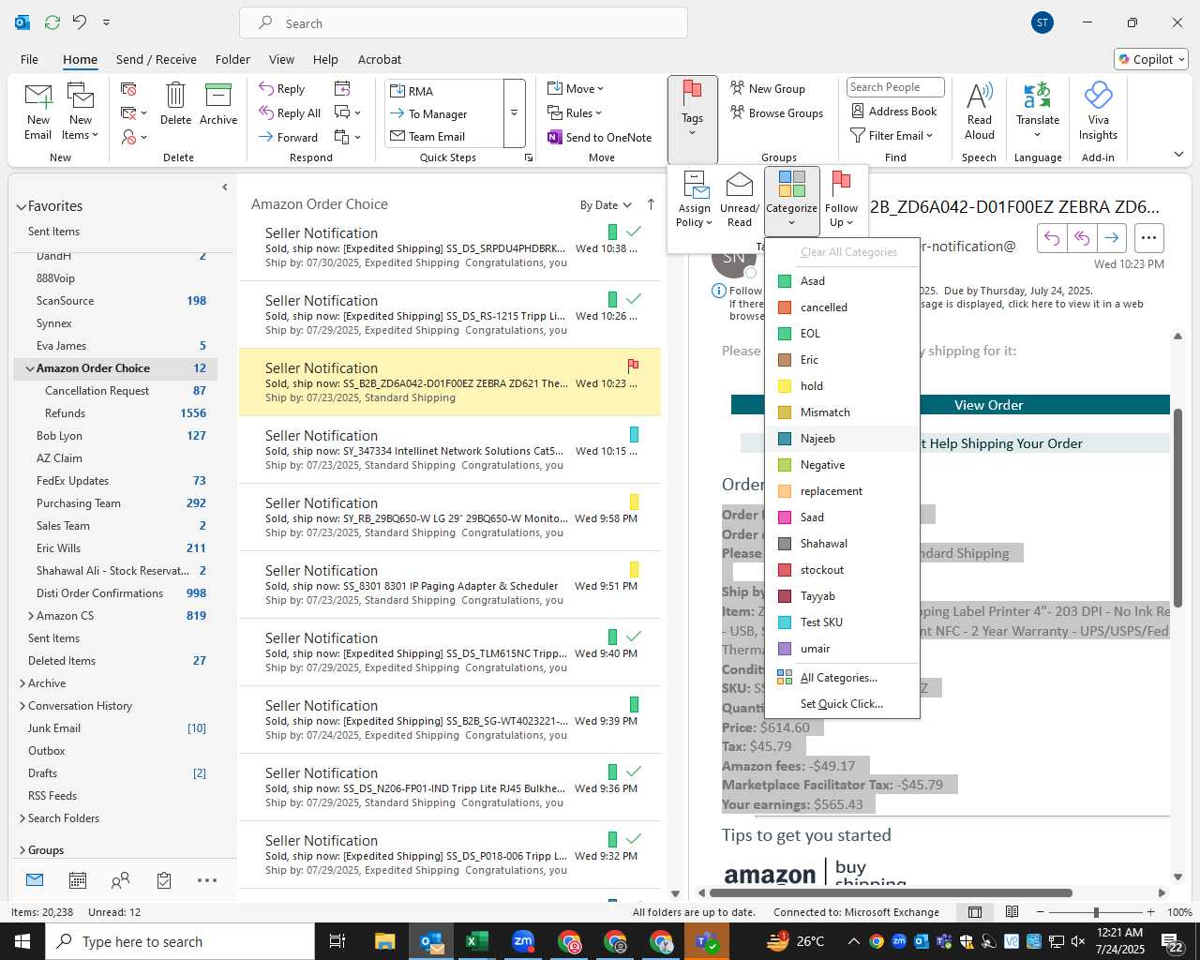Collapse Amazon Order Choice folder
This screenshot has width=1200, height=960.
pyautogui.click(x=30, y=368)
